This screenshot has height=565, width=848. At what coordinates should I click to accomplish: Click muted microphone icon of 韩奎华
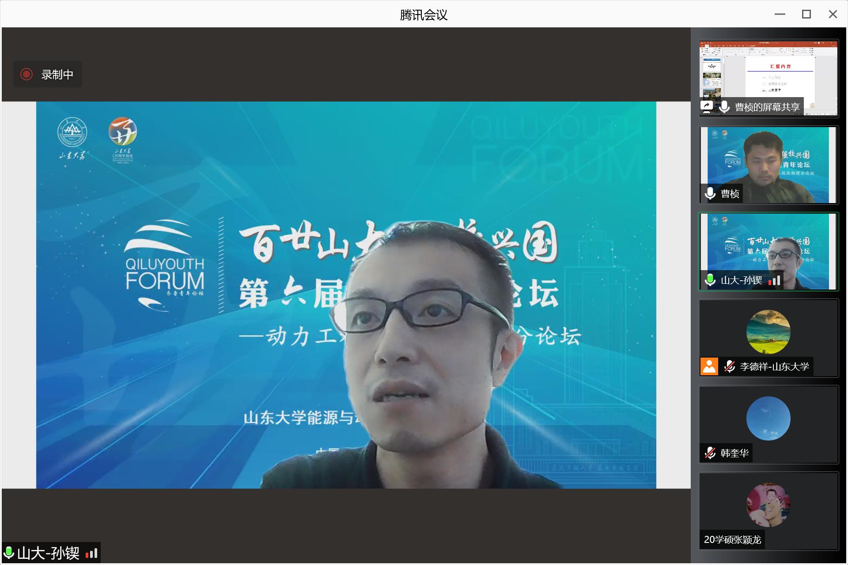coord(710,453)
